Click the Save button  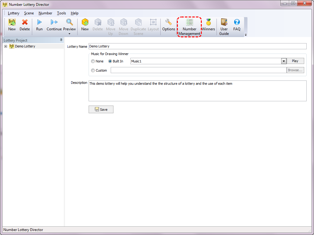(101, 110)
